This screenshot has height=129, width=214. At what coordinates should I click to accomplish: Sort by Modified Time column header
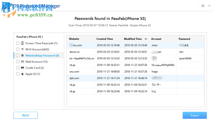[x=133, y=39]
